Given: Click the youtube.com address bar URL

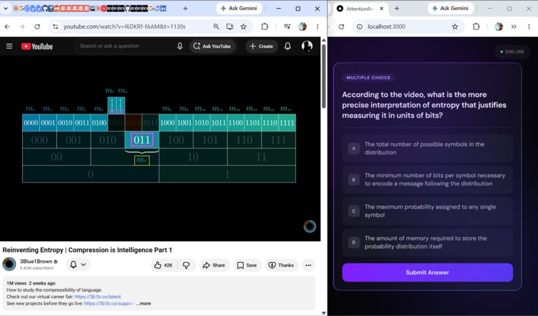Looking at the screenshot, I should coord(124,27).
